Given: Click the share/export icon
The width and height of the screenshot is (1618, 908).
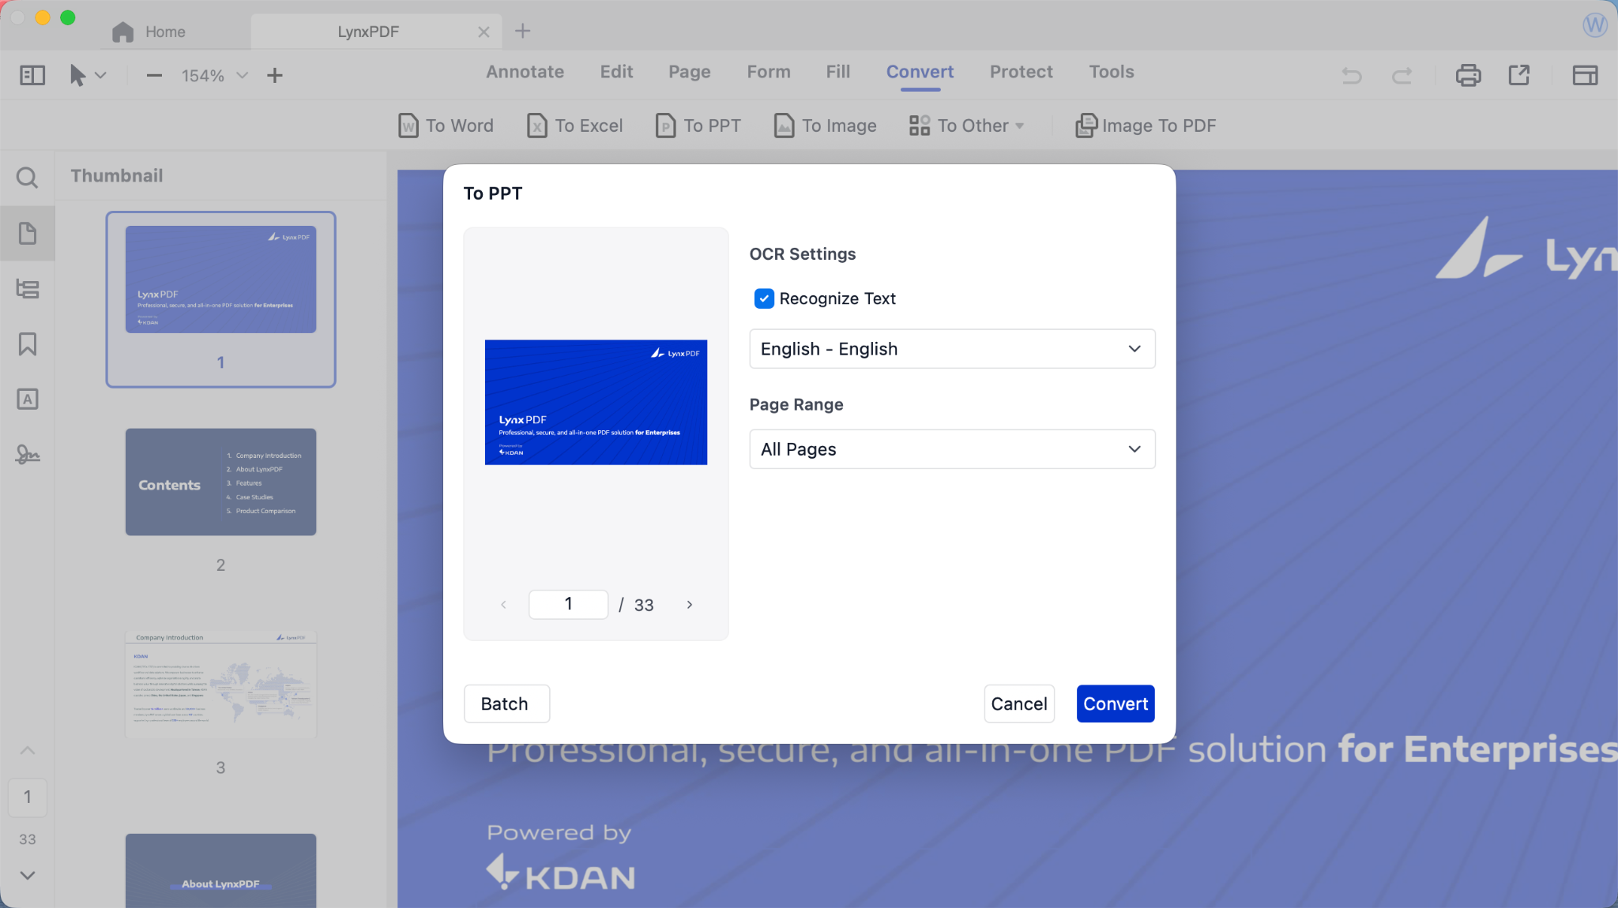Looking at the screenshot, I should pos(1518,75).
